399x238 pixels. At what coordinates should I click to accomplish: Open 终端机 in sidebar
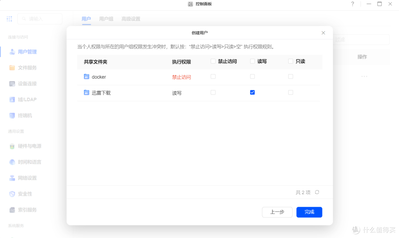(25, 115)
